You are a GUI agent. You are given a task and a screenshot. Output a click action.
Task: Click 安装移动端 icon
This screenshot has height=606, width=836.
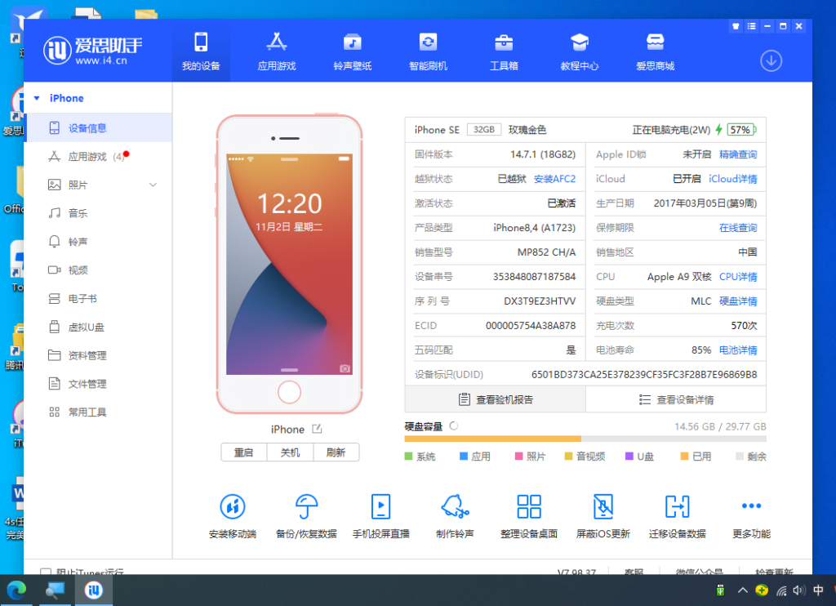coord(233,506)
